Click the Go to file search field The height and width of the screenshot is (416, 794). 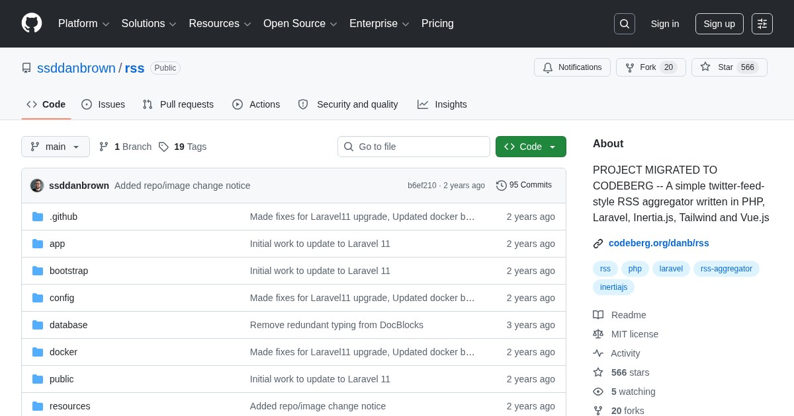click(414, 147)
